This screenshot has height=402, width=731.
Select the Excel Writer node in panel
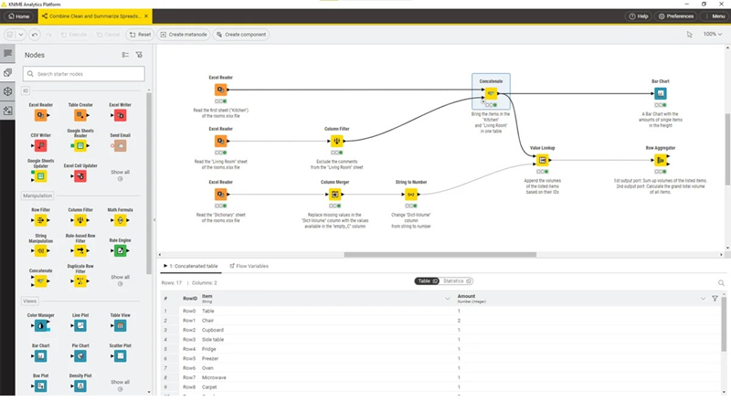point(120,115)
